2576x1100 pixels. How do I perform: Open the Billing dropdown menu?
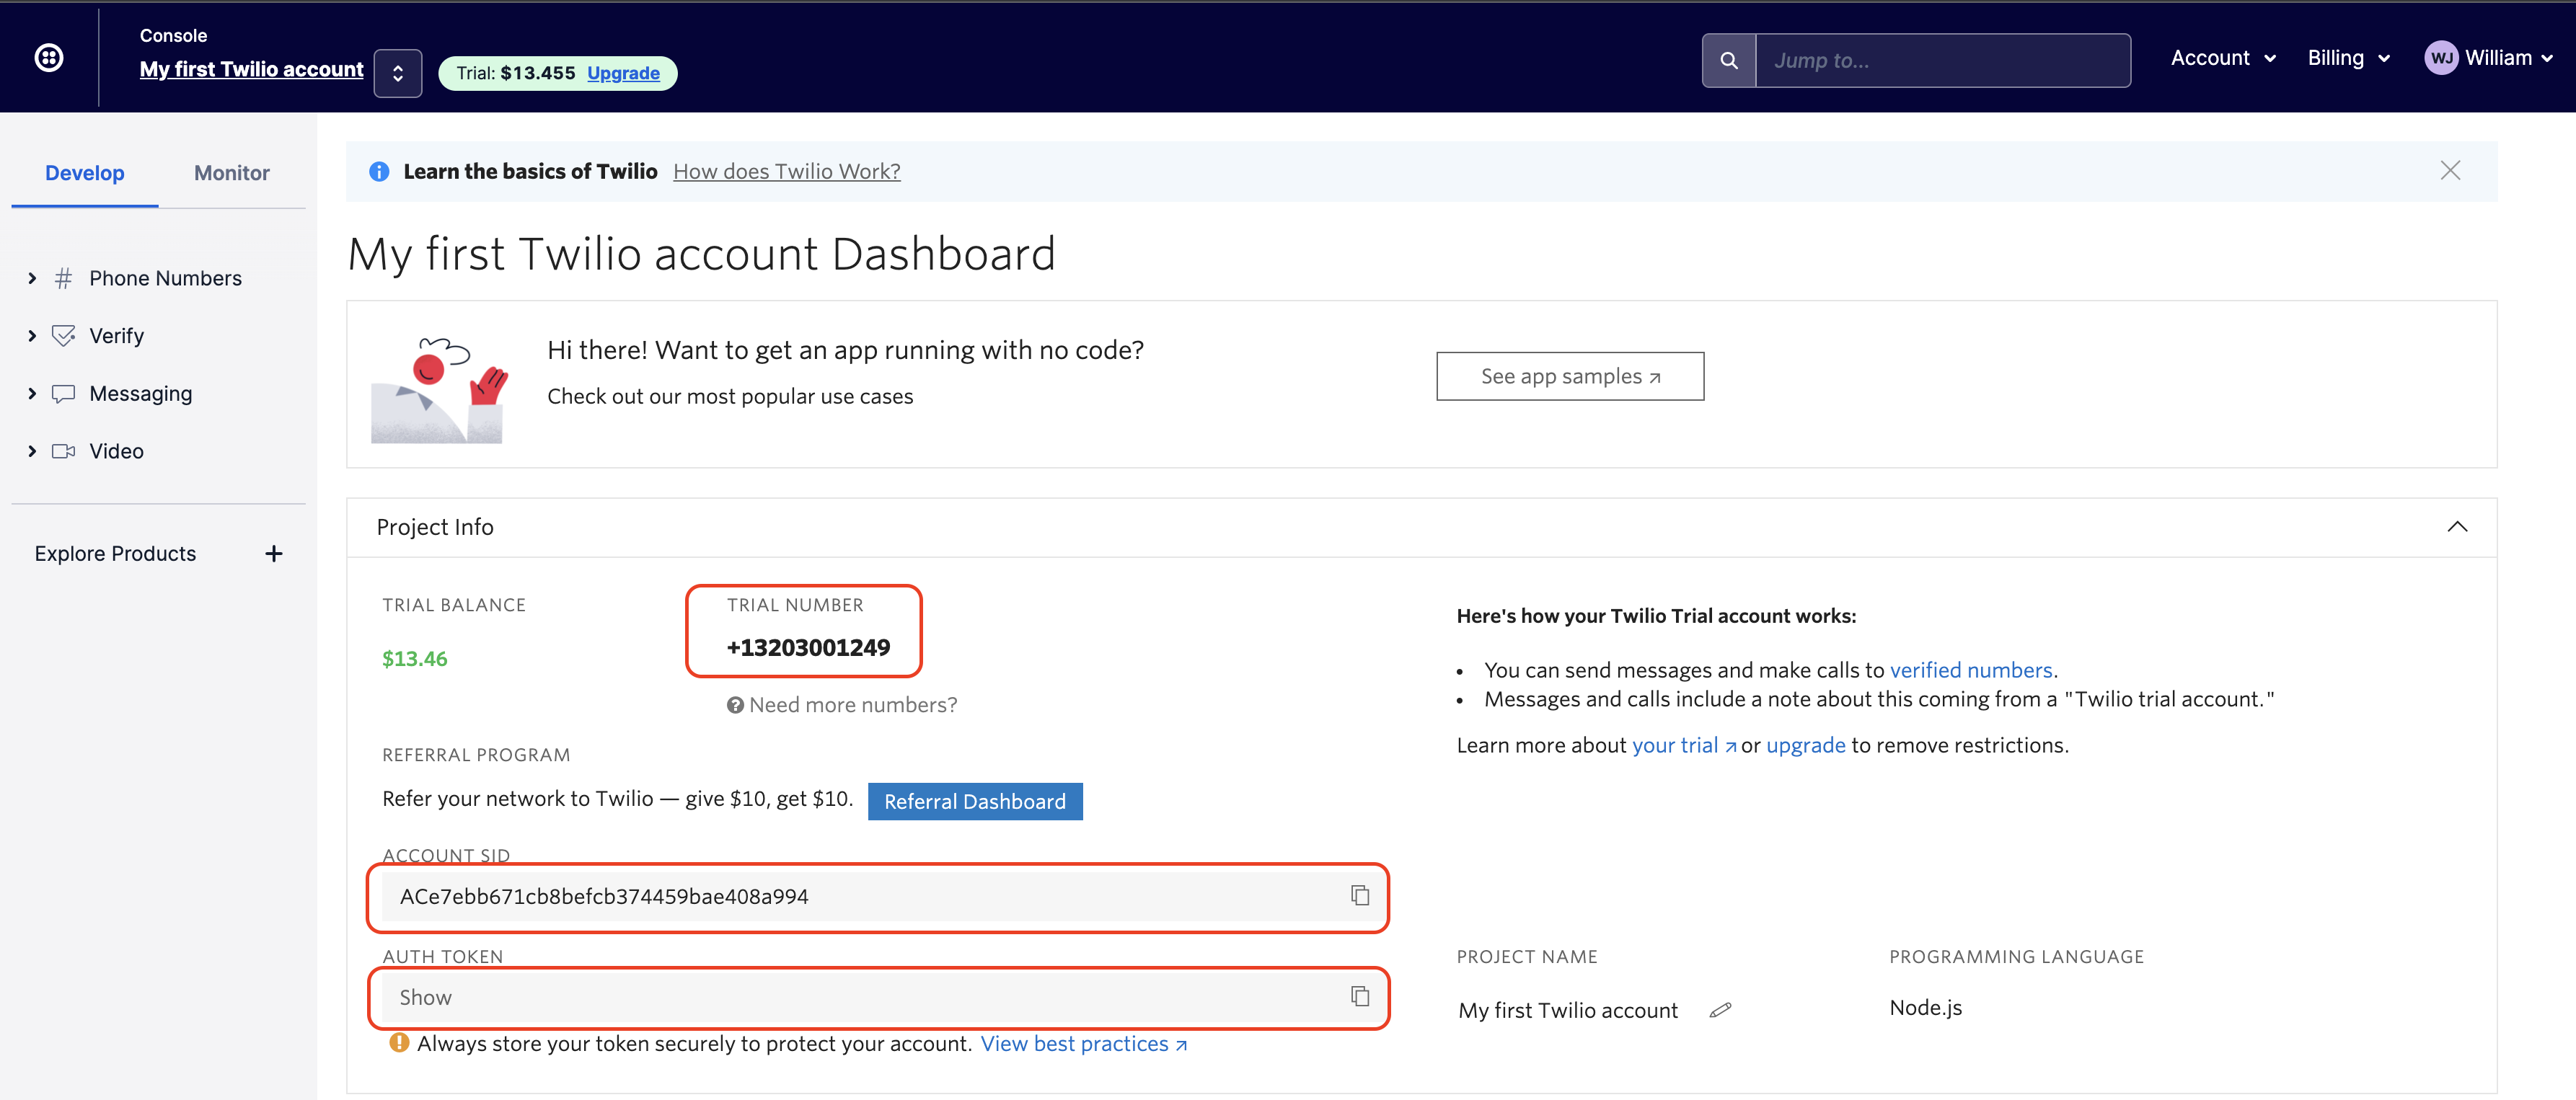point(2347,58)
